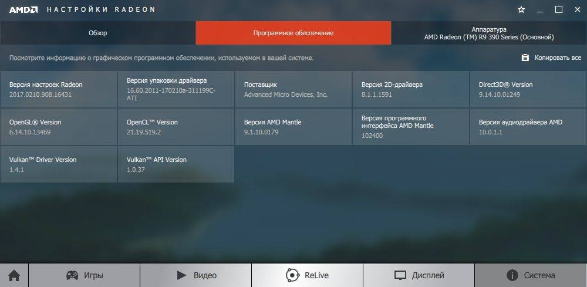Click value 1.0.37

136,170
